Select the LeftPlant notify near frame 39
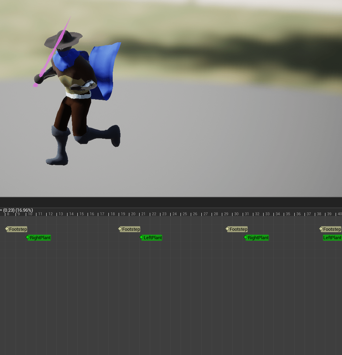Screen dimensions: 342x355 [x=332, y=238]
